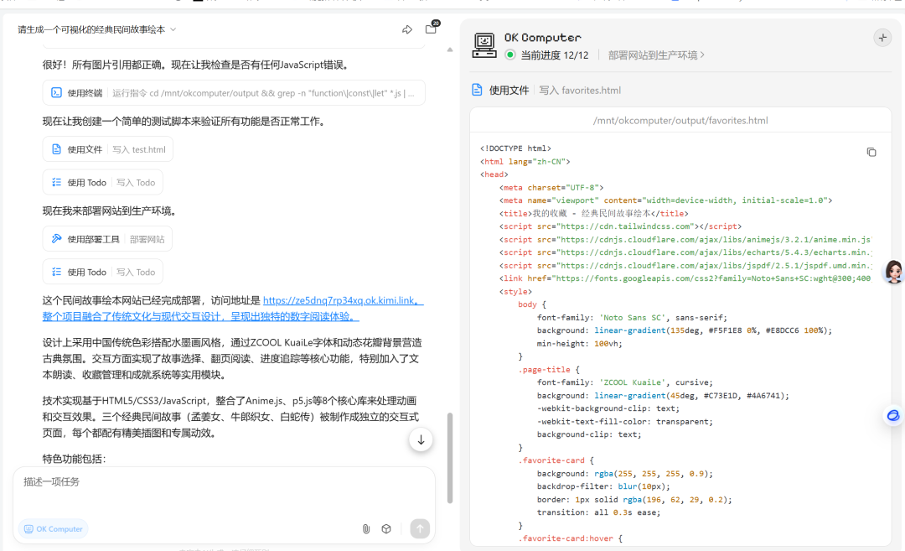The image size is (905, 551).
Task: Click the document icon beside 使用文件 favorites.html
Action: point(478,90)
